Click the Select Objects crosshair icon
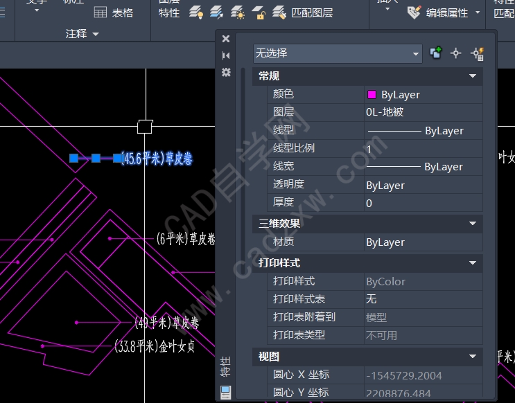The image size is (515, 403). click(x=455, y=53)
